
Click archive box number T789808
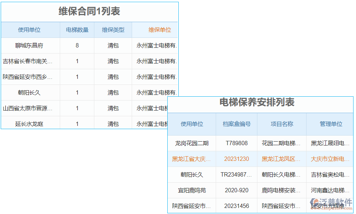[236, 143]
